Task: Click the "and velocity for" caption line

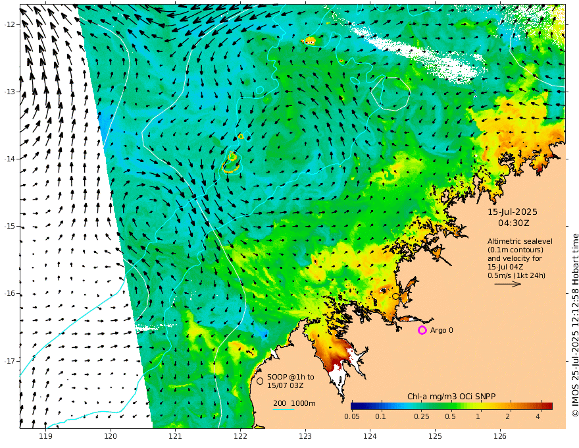Action: coord(515,258)
